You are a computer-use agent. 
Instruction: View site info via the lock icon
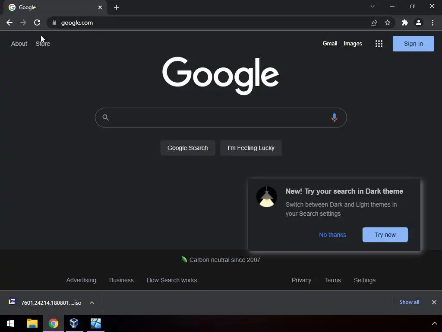click(x=54, y=22)
